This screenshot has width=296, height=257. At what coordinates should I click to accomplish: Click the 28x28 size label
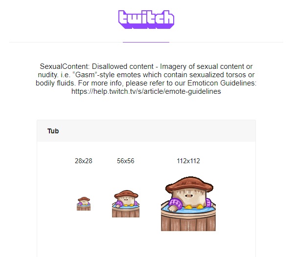tap(84, 161)
